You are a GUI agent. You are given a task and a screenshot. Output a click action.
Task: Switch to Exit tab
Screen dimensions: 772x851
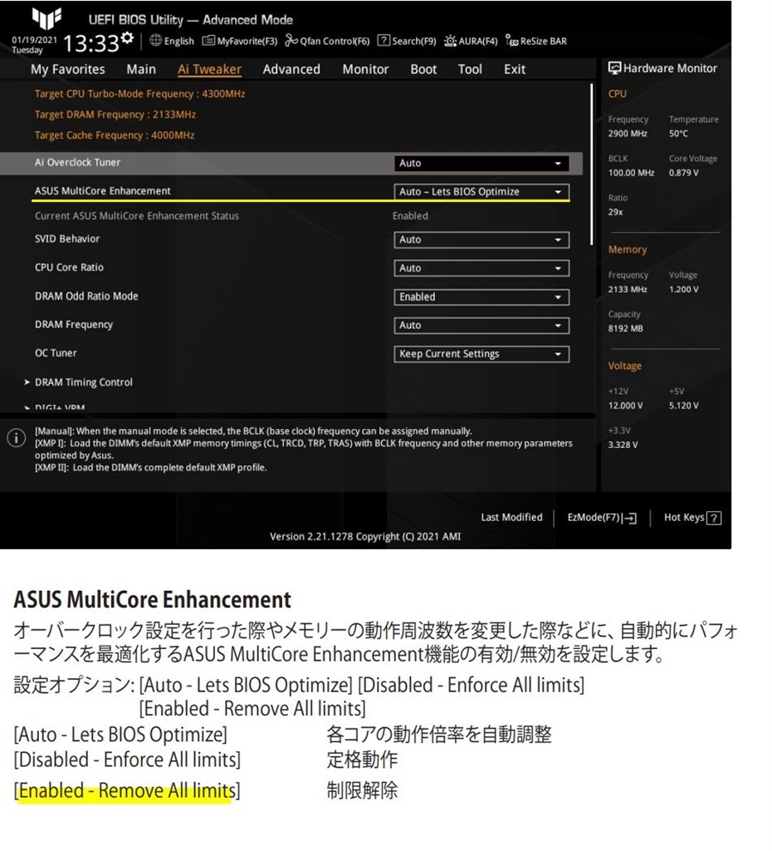click(x=515, y=70)
